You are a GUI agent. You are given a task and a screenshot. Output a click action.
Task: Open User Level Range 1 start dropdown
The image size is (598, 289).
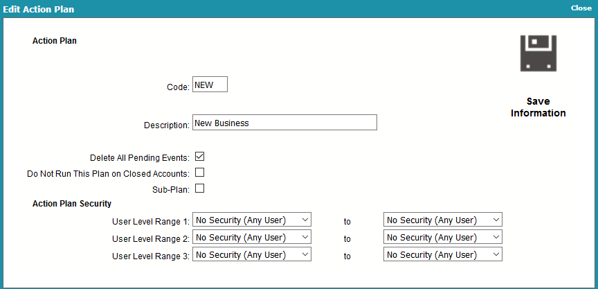(252, 220)
